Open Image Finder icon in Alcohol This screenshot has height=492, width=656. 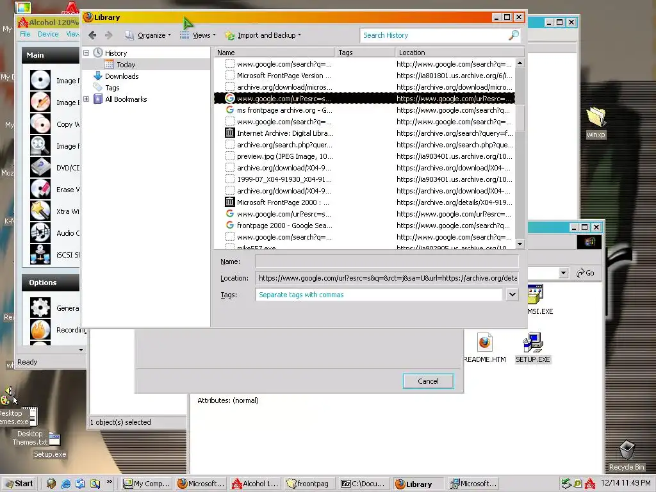coord(40,145)
